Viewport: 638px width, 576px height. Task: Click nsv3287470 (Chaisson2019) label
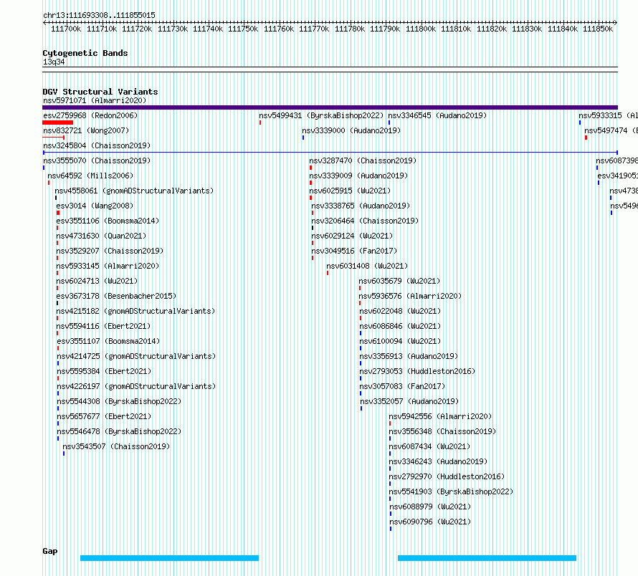pyautogui.click(x=363, y=160)
